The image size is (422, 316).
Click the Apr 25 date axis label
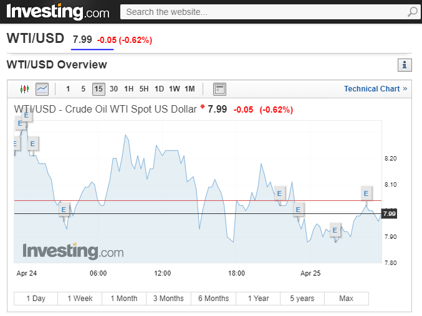pos(310,273)
